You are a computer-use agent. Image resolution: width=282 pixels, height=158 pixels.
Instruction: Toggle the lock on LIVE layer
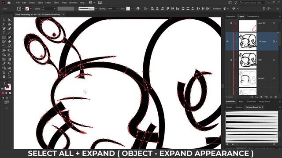231,60
